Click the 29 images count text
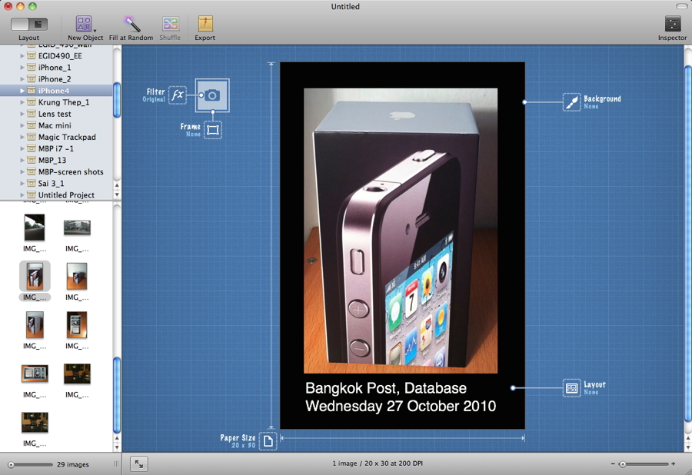 point(73,464)
